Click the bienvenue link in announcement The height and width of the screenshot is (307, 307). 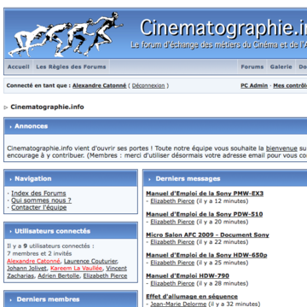pyautogui.click(x=281, y=148)
